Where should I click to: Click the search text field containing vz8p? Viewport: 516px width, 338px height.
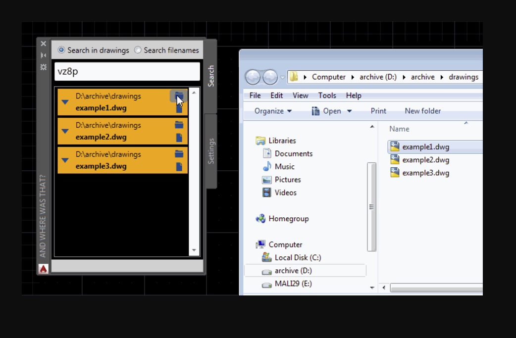pos(127,71)
